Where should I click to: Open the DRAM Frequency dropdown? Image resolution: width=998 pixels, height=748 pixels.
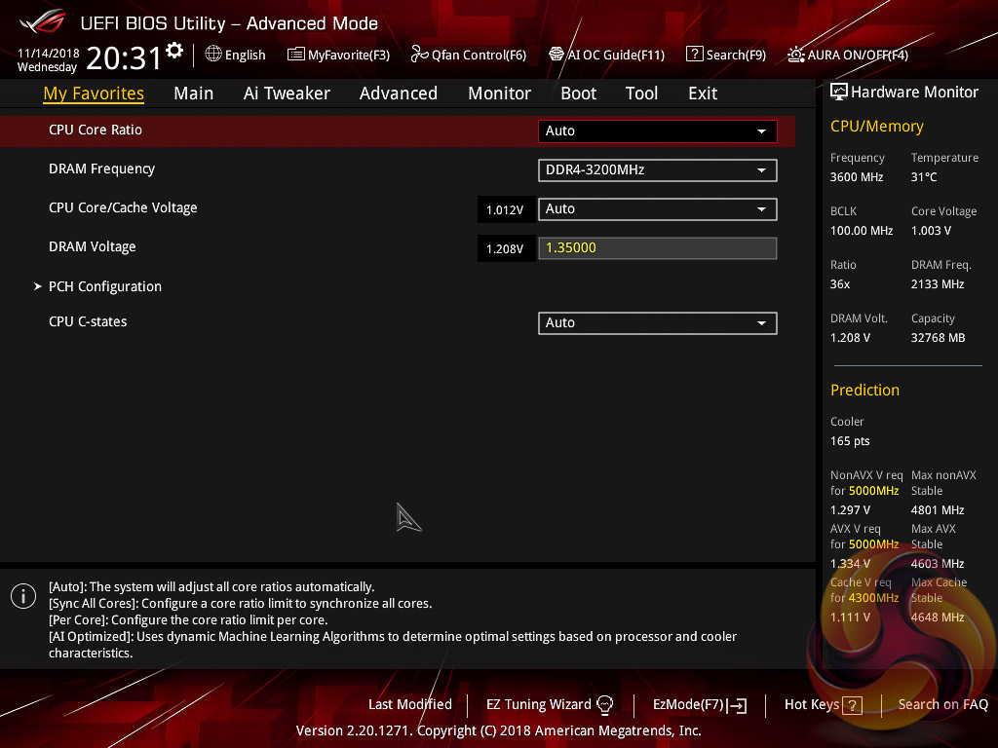point(657,170)
